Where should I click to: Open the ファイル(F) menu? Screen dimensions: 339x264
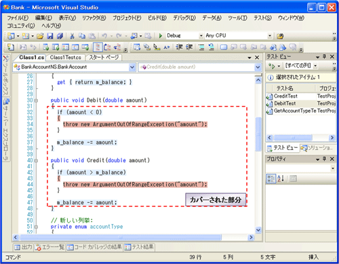[x=18, y=18]
